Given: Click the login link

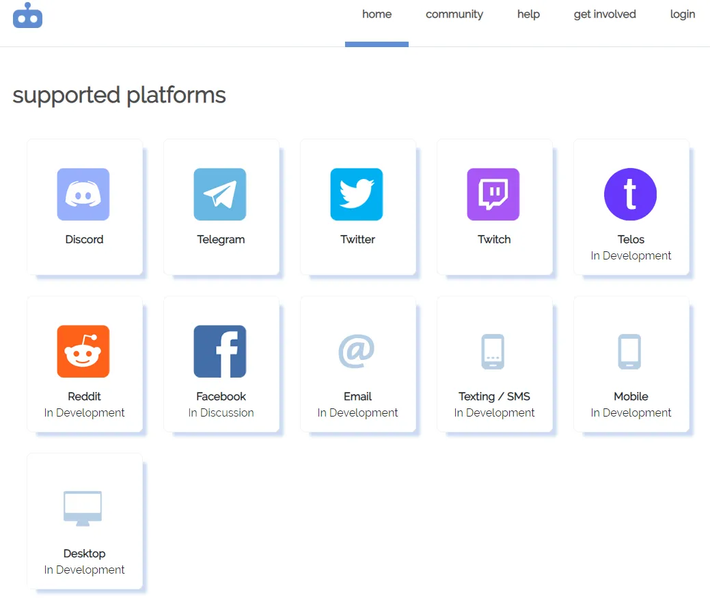Looking at the screenshot, I should click(x=683, y=14).
